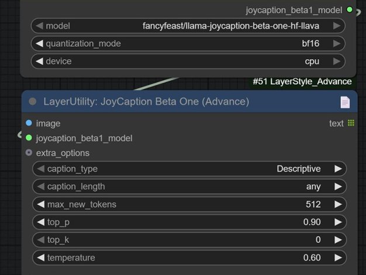
Task: Open the document note icon on node header
Action: click(x=345, y=102)
